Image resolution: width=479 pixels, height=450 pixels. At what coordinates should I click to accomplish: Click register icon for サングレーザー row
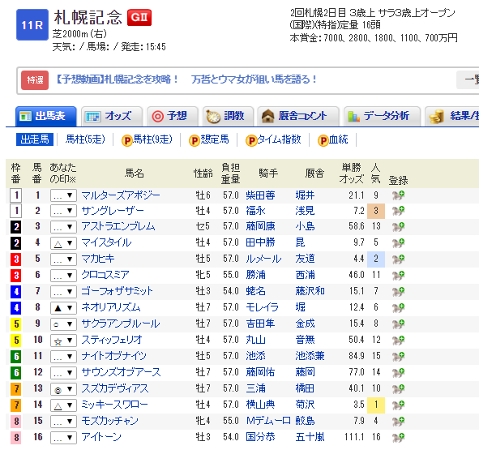[398, 211]
